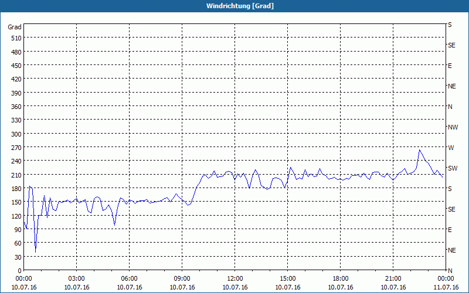469x293 pixels.
Task: Select the 180 y-axis value
Action: point(16,189)
